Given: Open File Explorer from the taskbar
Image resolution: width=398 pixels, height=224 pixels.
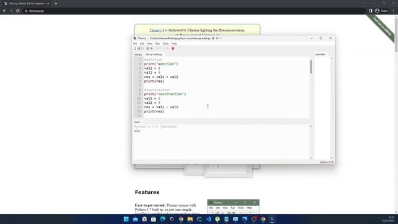Looking at the screenshot, I should click(190, 219).
